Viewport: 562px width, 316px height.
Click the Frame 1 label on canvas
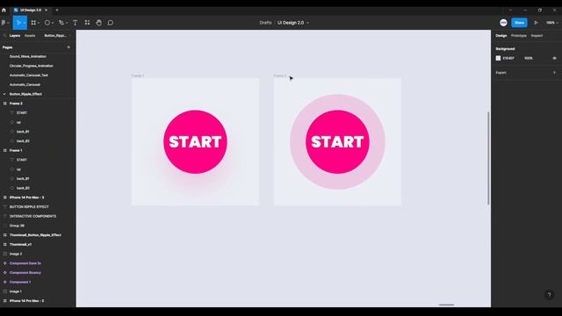[137, 75]
